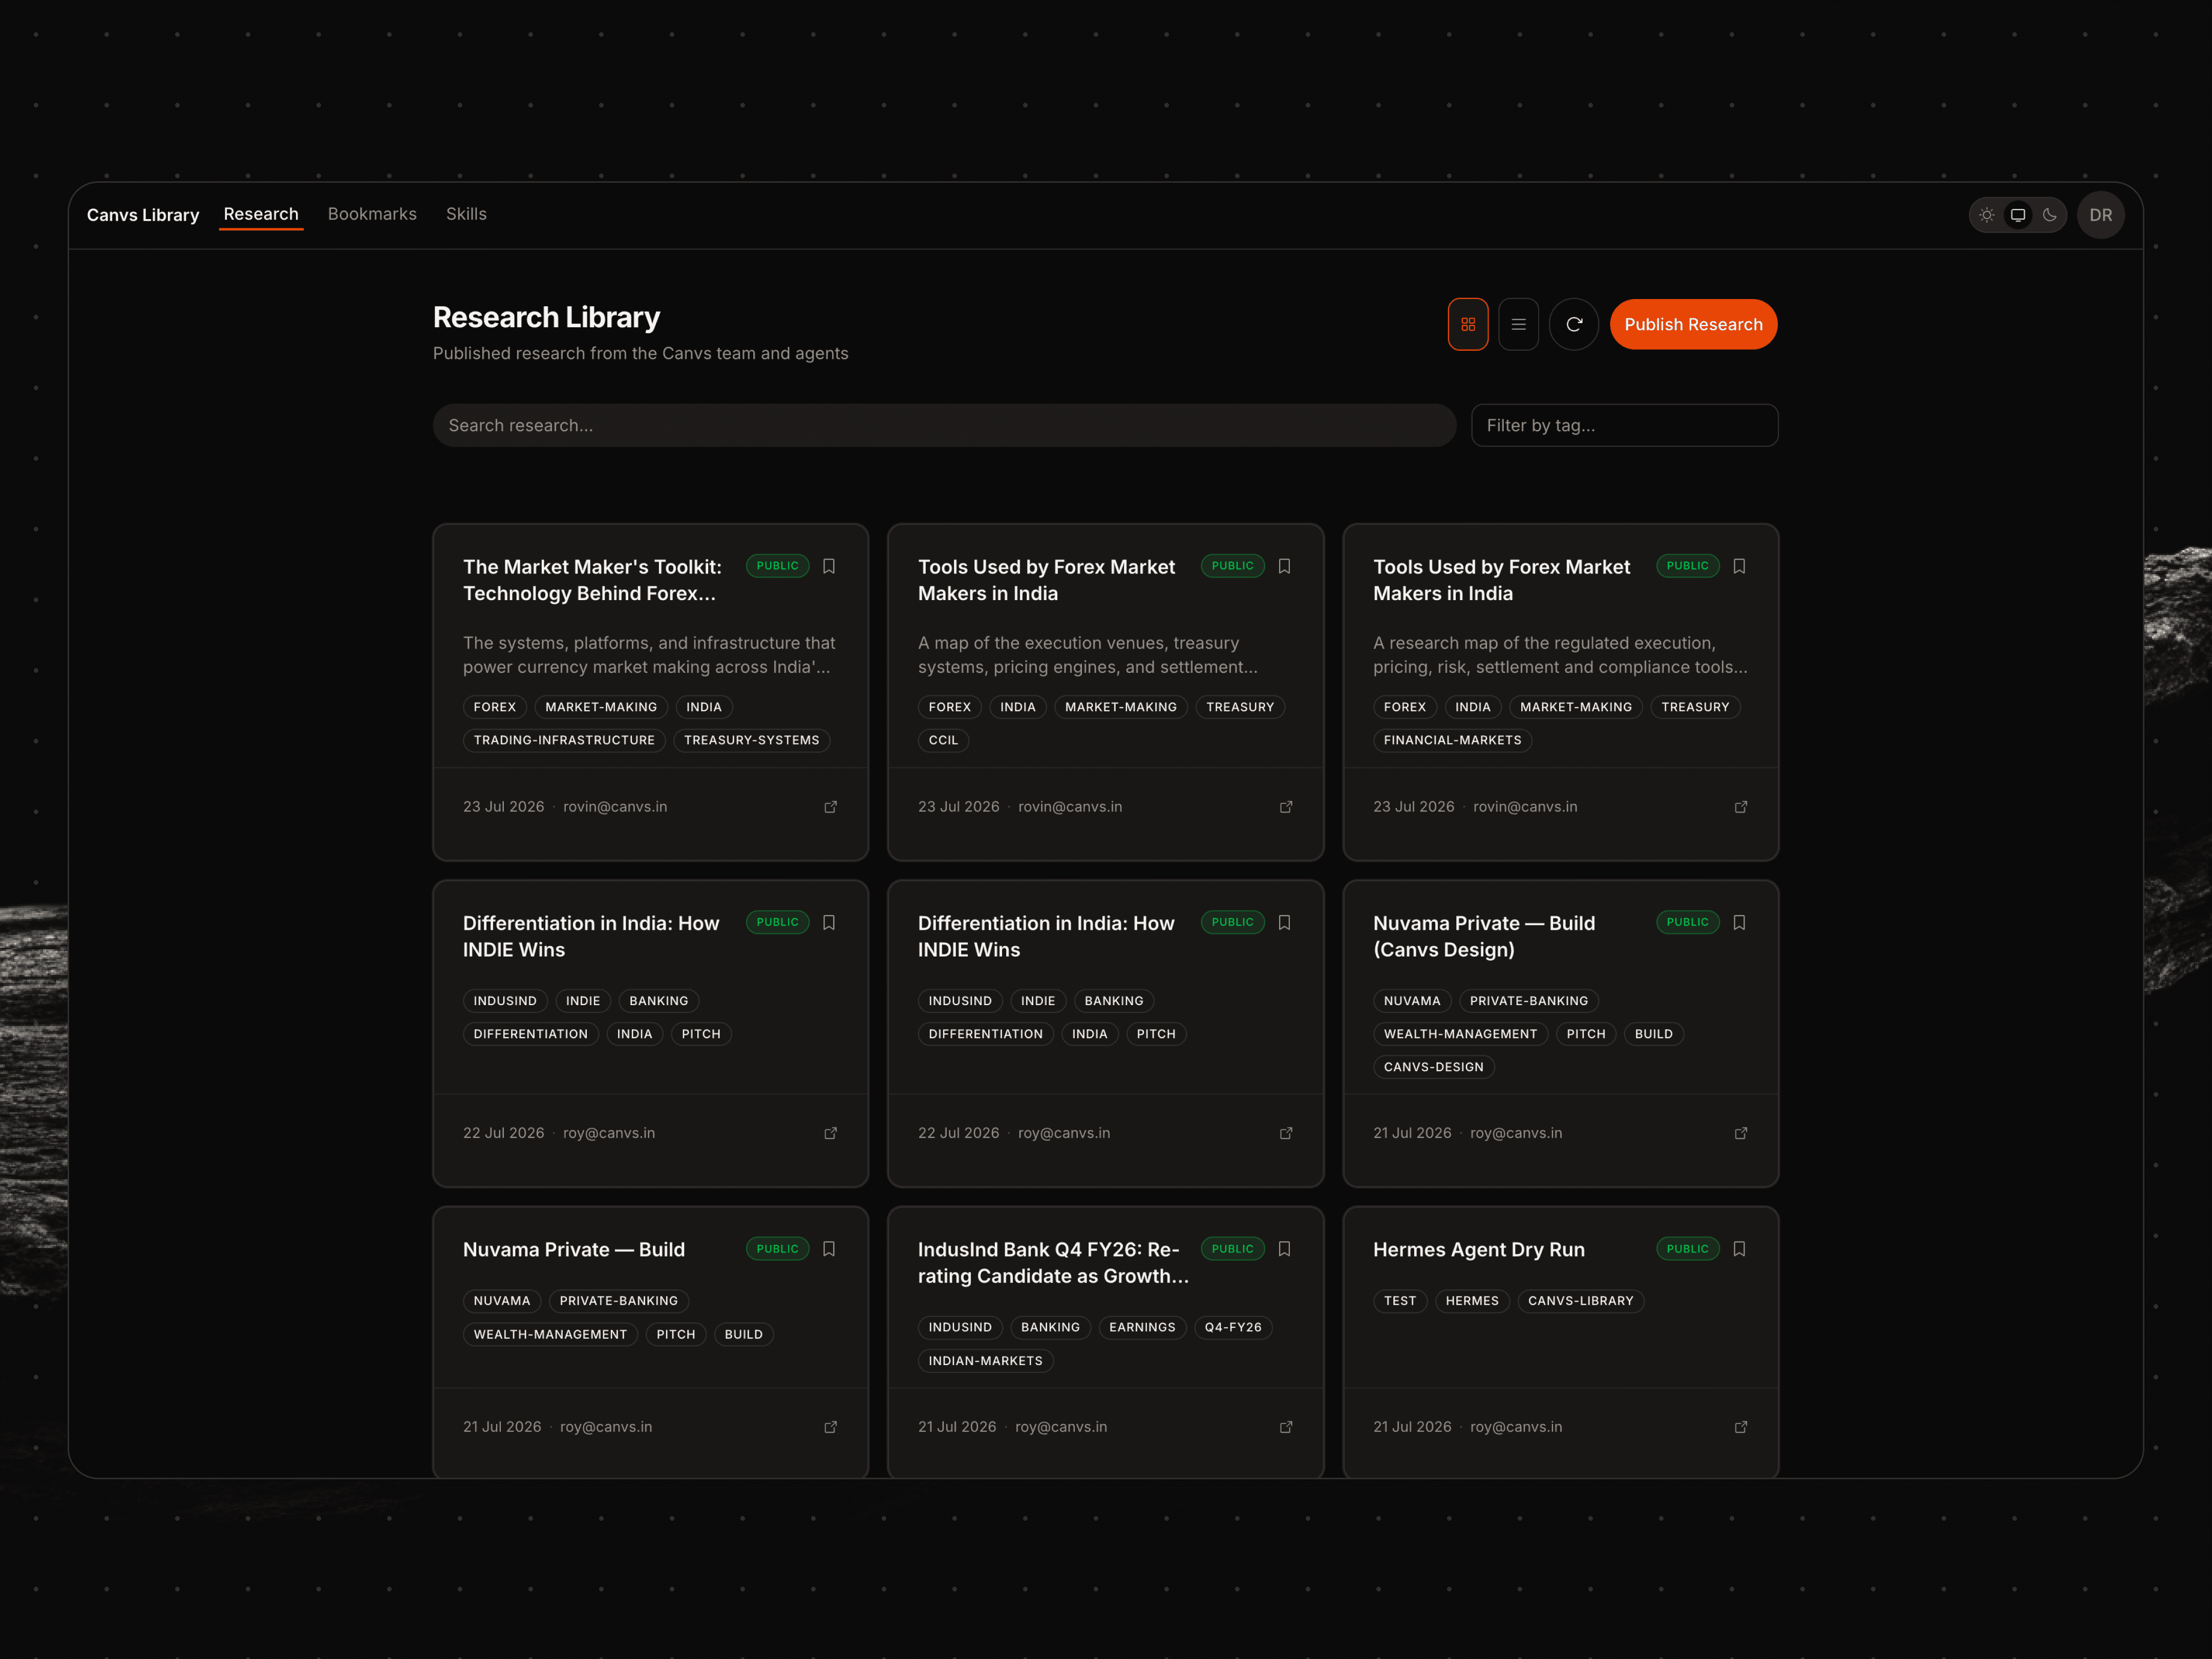Bookmark the Hermes Agent Dry Run card
The image size is (2212, 1659).
pyautogui.click(x=1739, y=1249)
